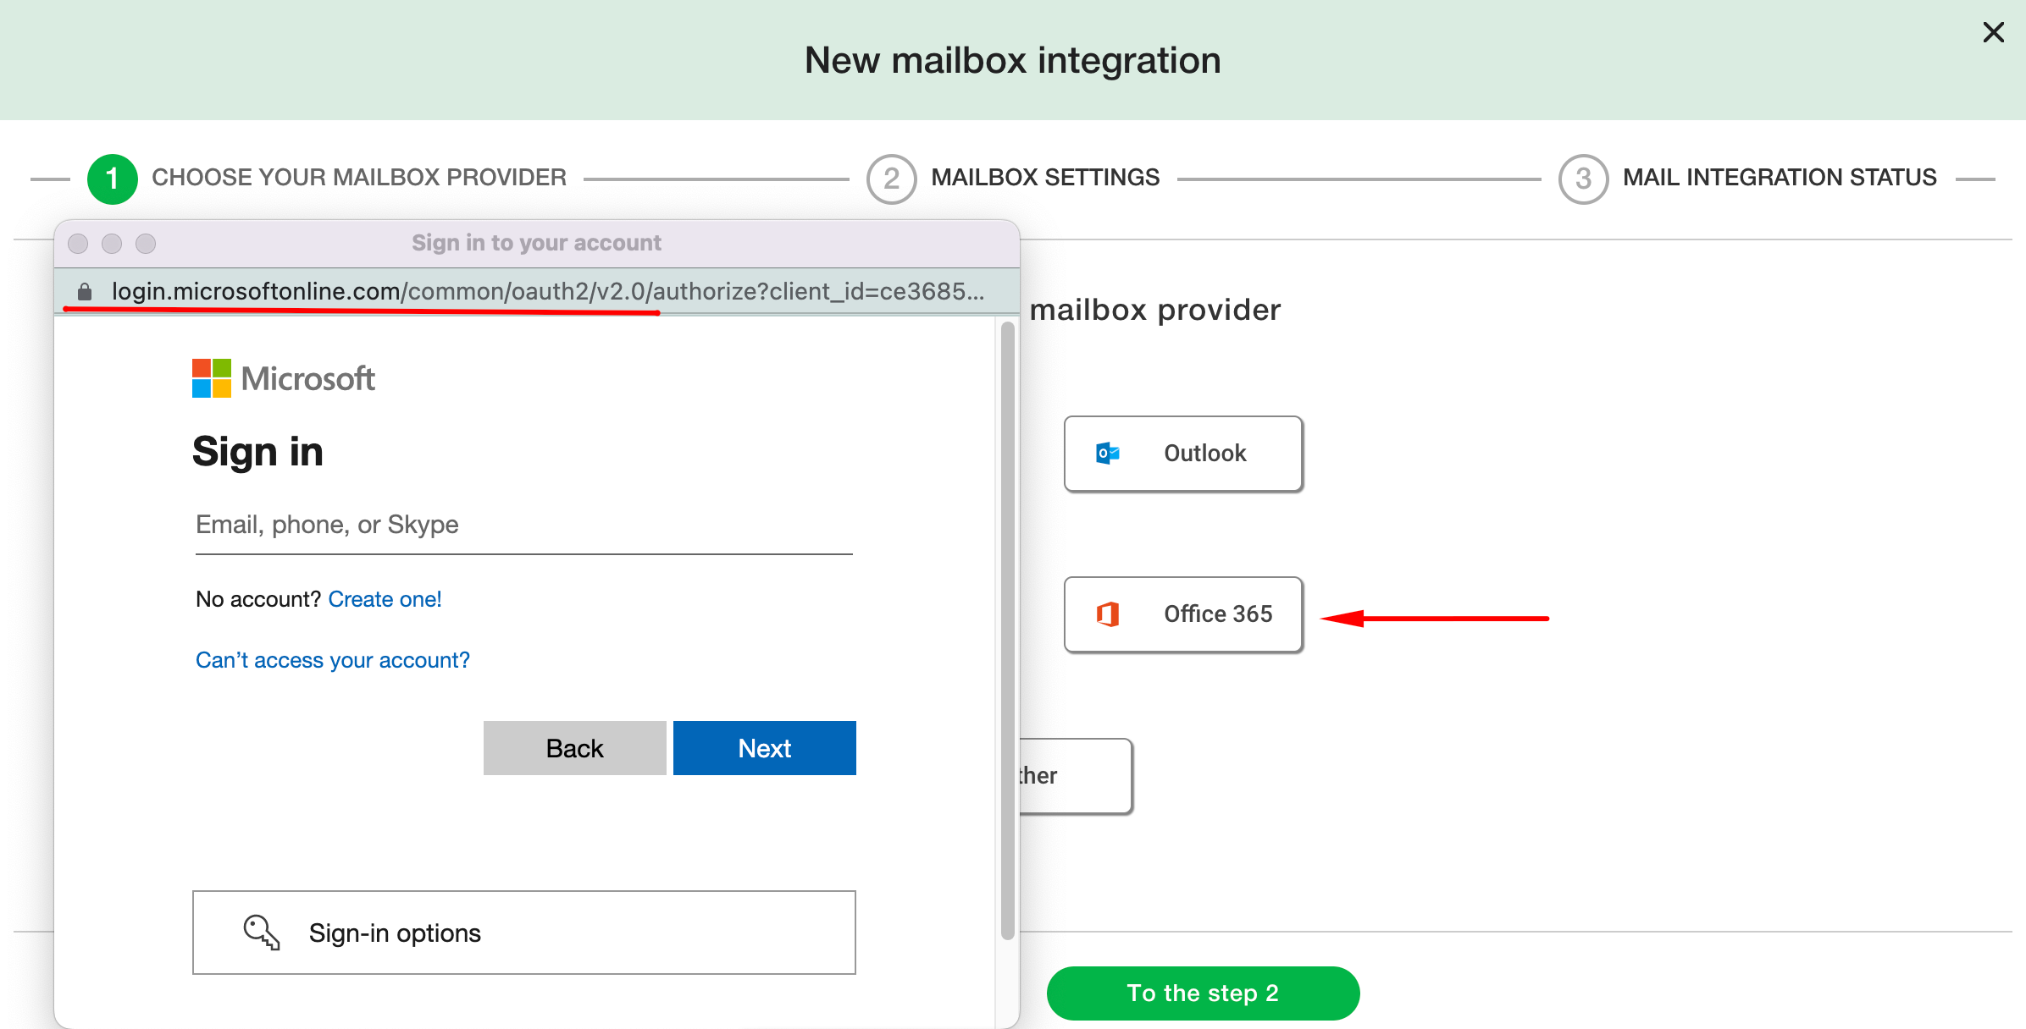This screenshot has width=2026, height=1029.
Task: Click step 1 green circle indicator
Action: (x=112, y=179)
